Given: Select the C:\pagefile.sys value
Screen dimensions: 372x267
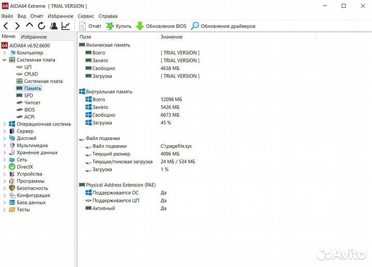Looking at the screenshot, I should tap(176, 146).
